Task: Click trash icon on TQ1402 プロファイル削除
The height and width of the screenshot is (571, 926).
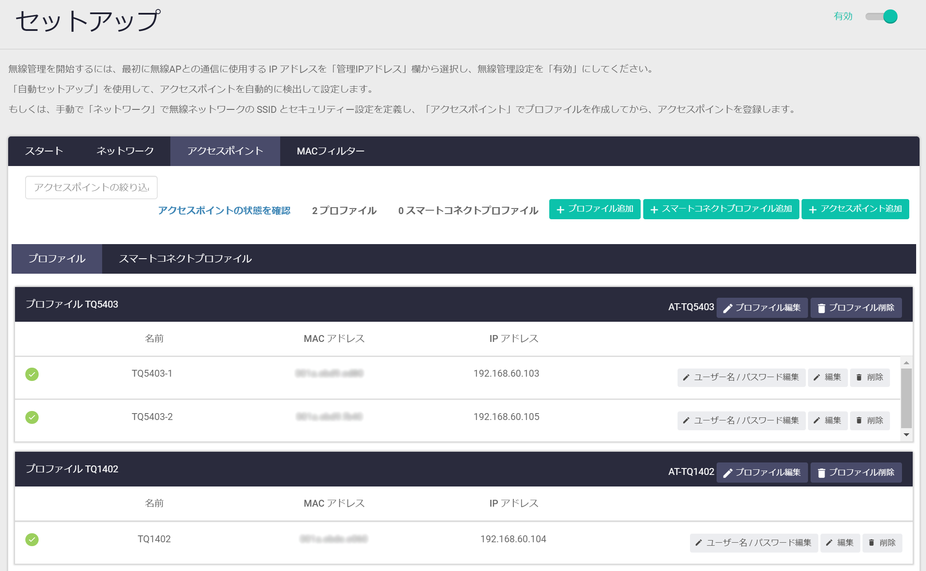Action: pyautogui.click(x=821, y=473)
